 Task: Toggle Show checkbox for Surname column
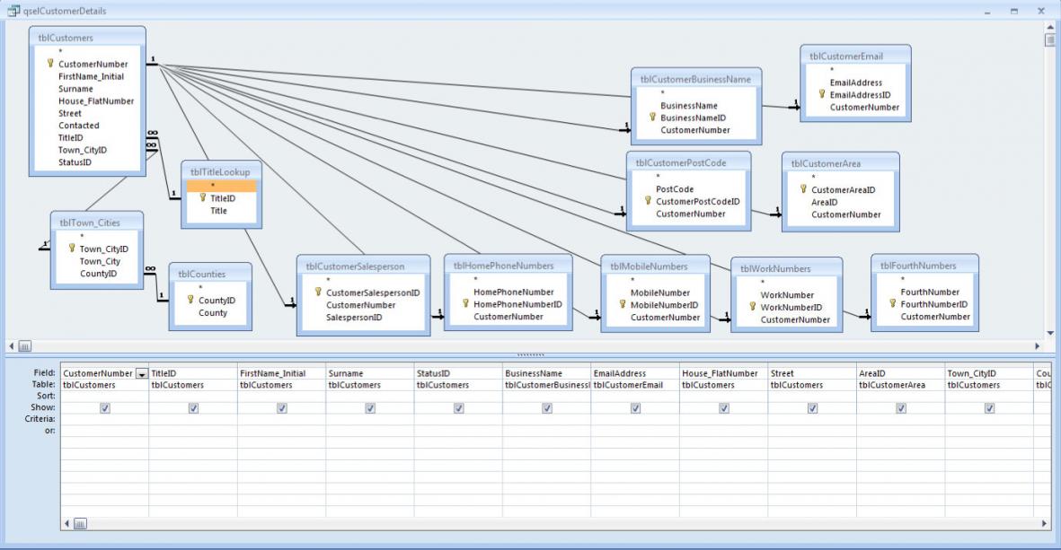[x=370, y=408]
